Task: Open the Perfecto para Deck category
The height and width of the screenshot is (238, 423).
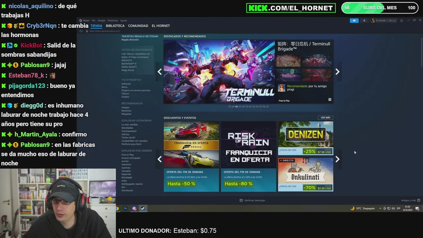Action: [x=131, y=144]
